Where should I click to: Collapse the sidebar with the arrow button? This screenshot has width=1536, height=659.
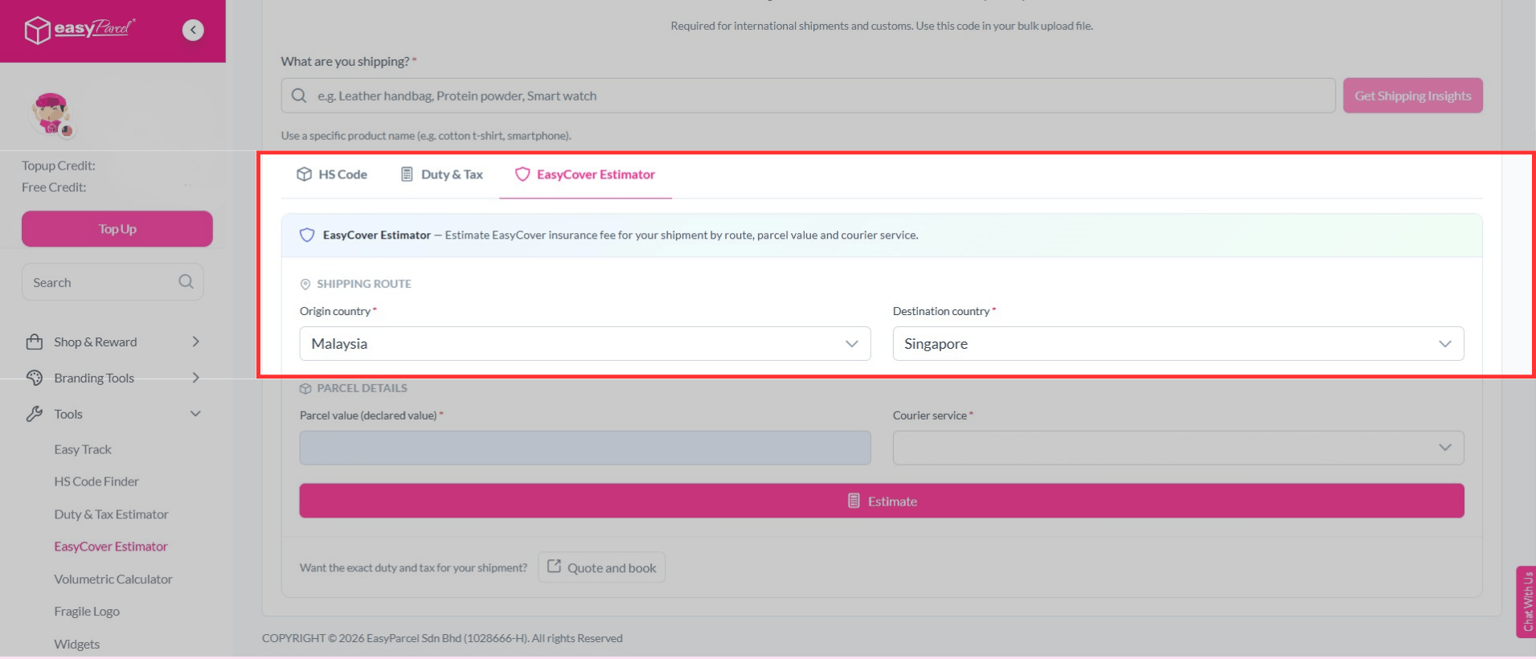click(x=193, y=30)
